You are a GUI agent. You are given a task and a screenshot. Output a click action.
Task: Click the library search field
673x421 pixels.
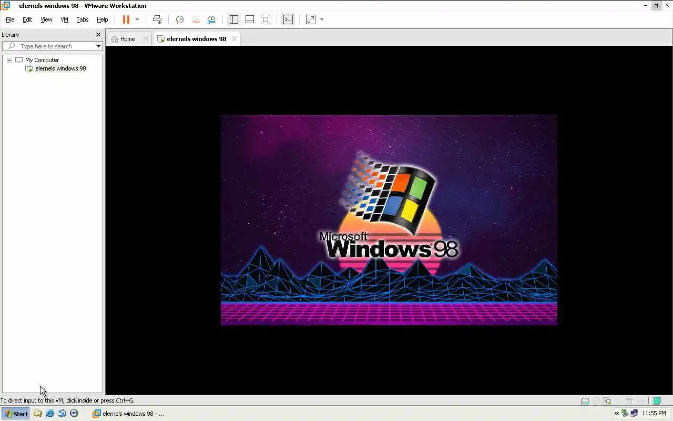53,46
